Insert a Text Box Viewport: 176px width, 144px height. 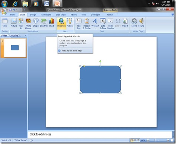click(79, 24)
